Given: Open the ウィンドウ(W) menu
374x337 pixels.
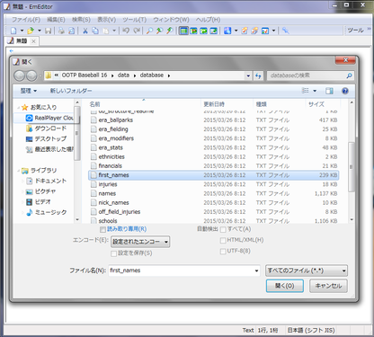Looking at the screenshot, I should click(x=171, y=20).
